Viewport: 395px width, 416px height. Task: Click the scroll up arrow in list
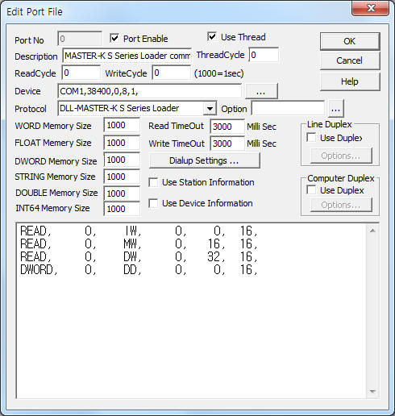tap(372, 231)
